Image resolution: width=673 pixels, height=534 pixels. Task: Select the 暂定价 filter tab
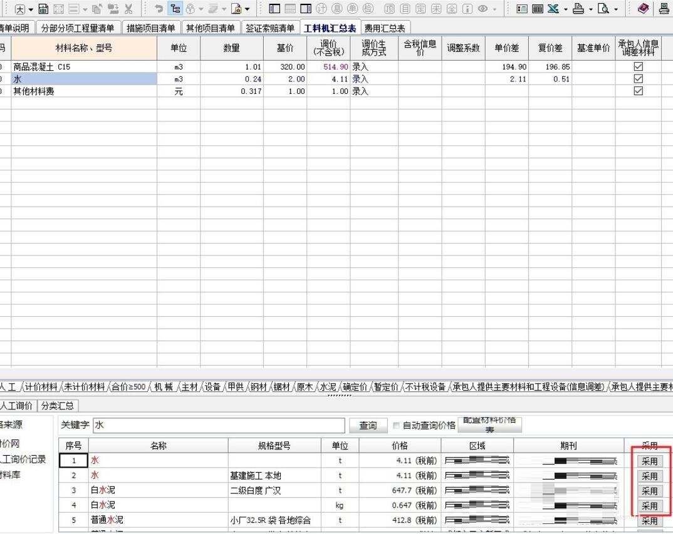(386, 387)
